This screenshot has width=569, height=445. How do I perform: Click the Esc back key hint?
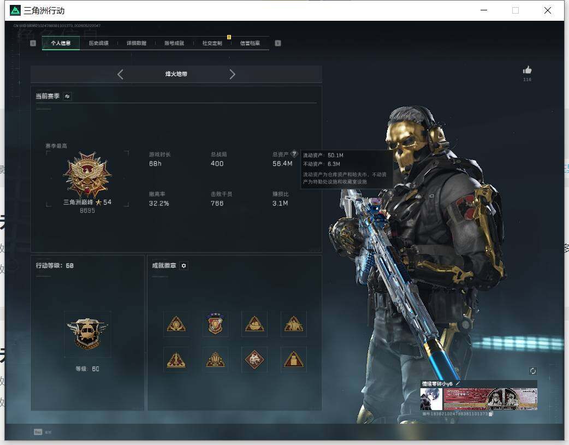point(38,432)
